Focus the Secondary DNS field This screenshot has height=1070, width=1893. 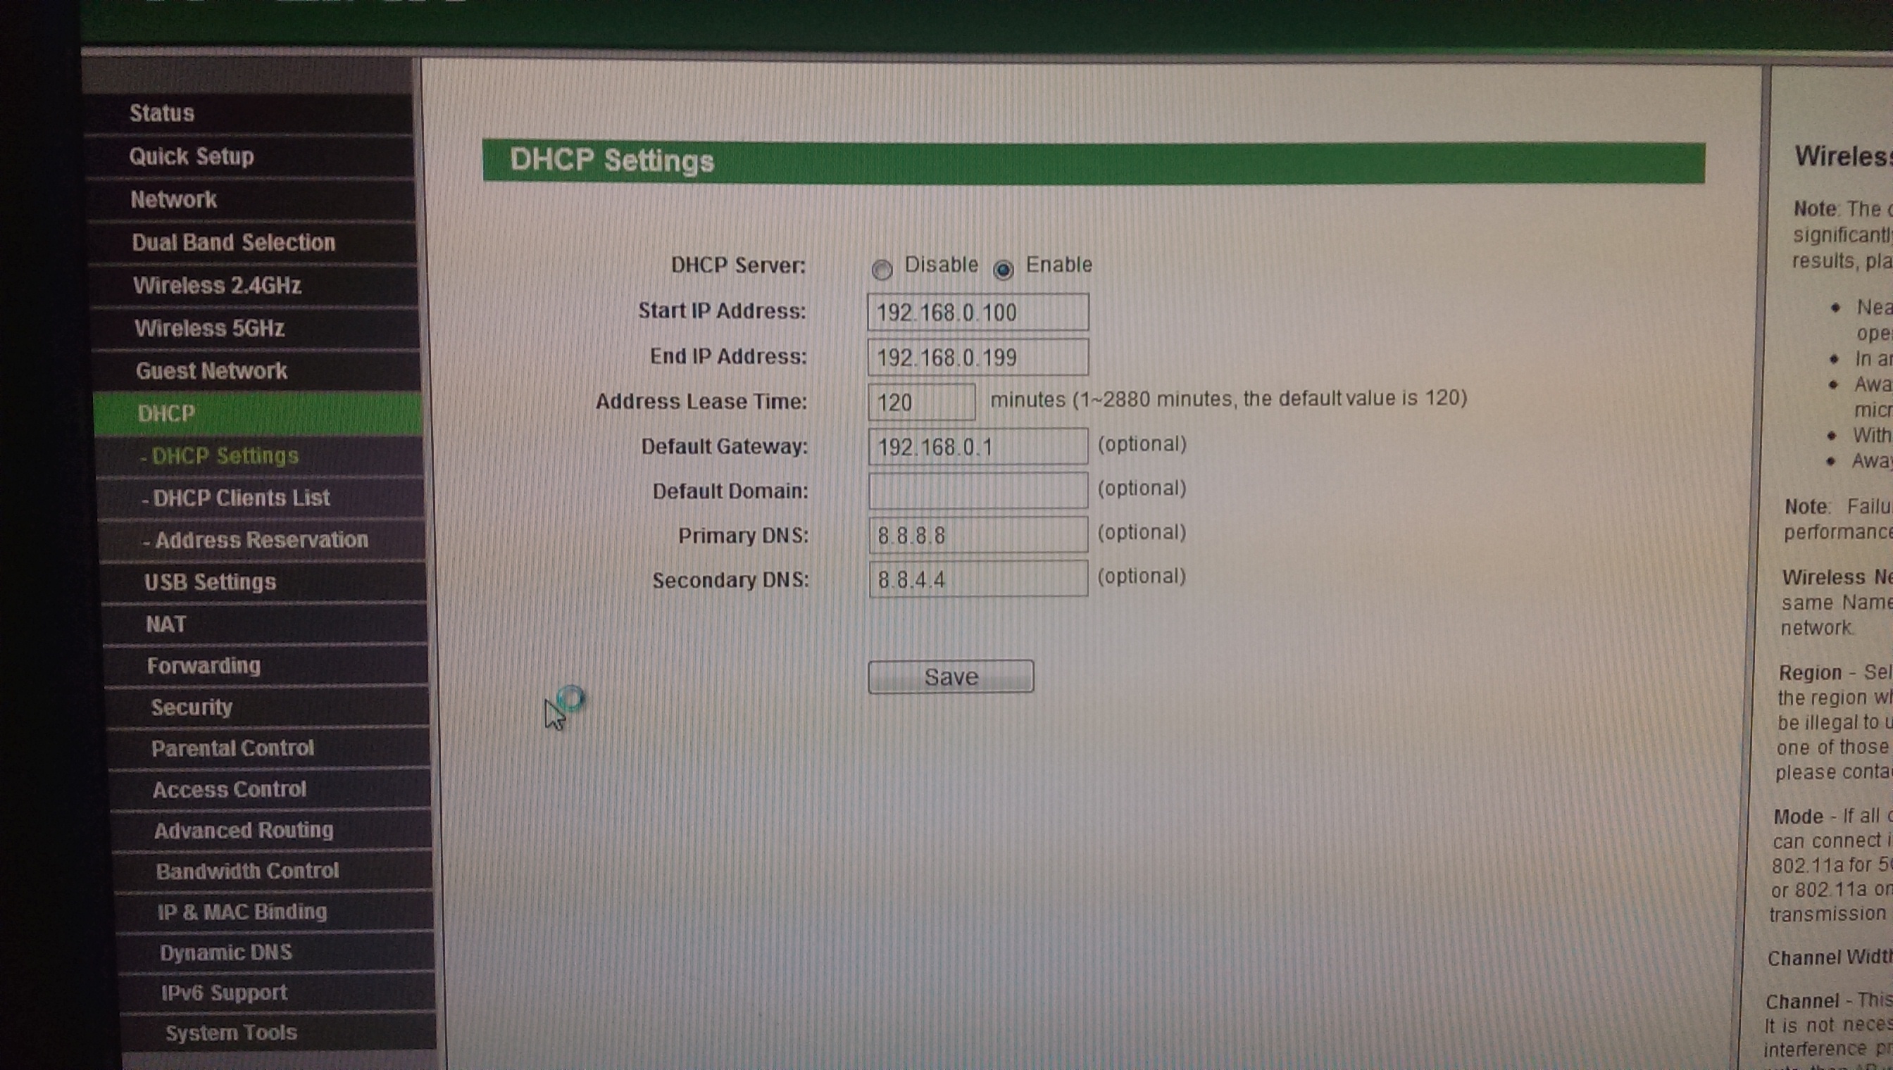click(x=977, y=579)
